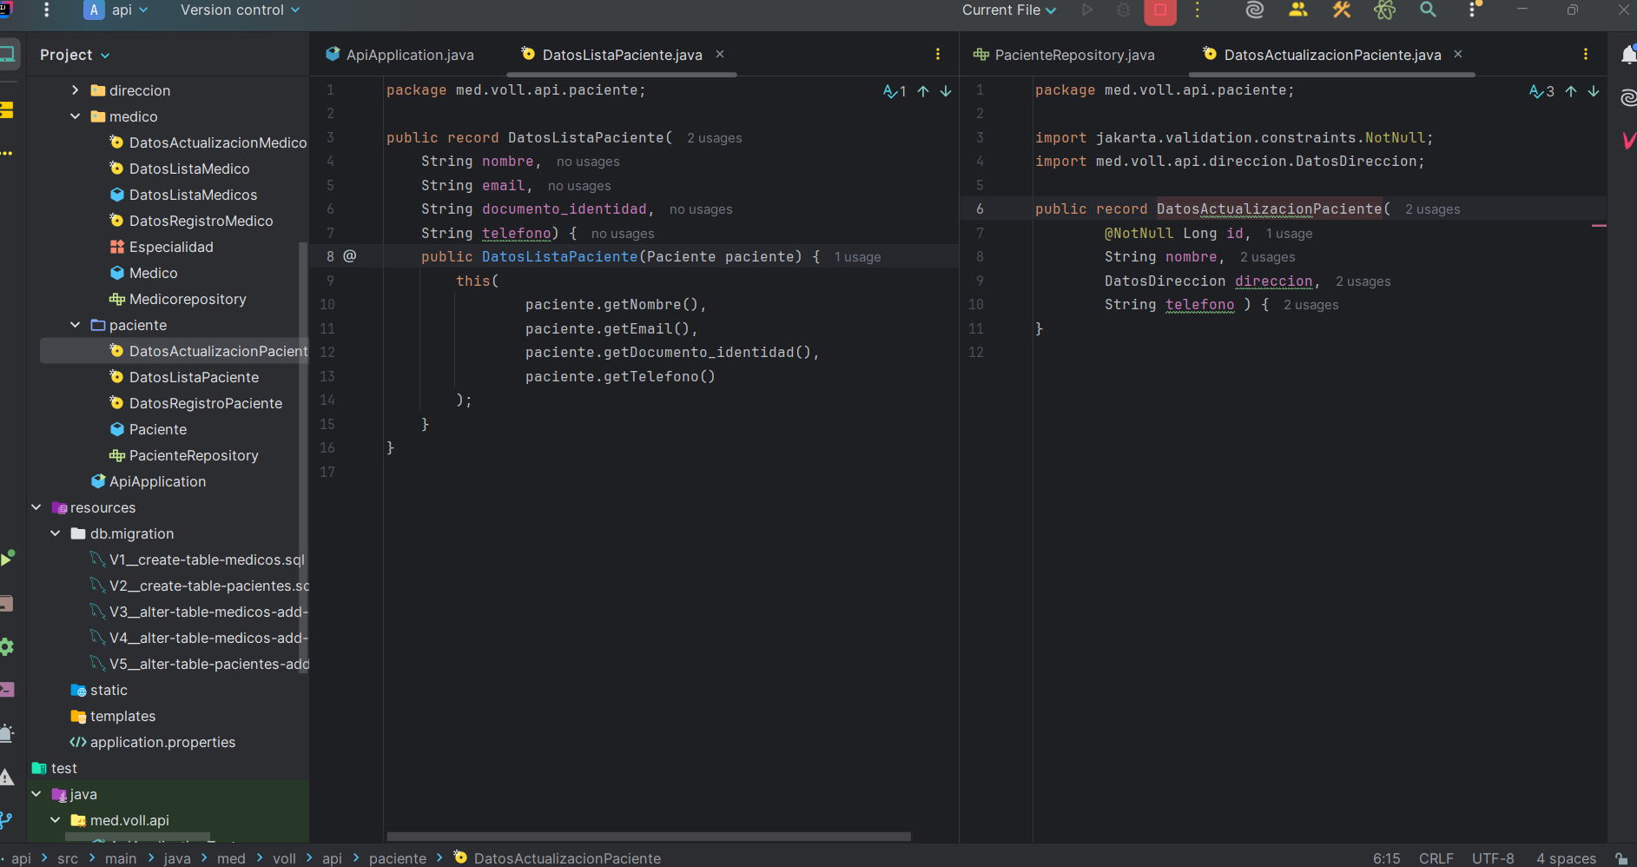Open the right editor's tab options kebab menu

pyautogui.click(x=1586, y=54)
